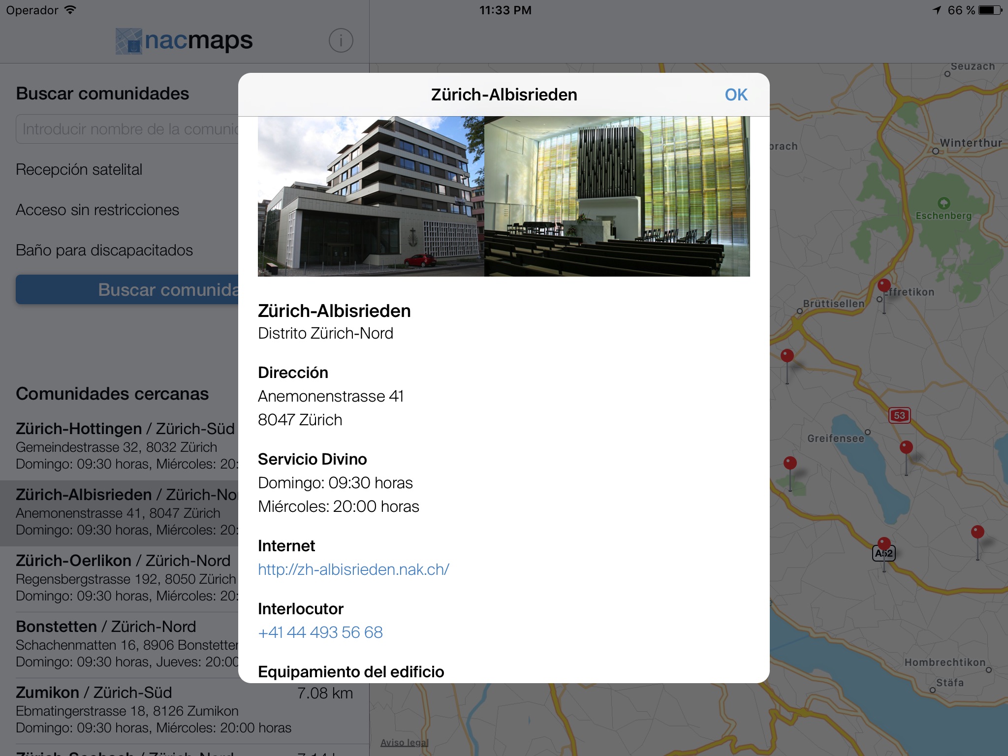Viewport: 1008px width, 756px height.
Task: Focus the community name search field
Action: tap(127, 129)
